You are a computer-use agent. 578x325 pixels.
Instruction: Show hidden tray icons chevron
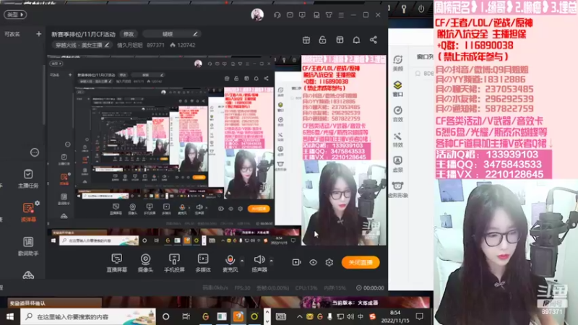299,316
